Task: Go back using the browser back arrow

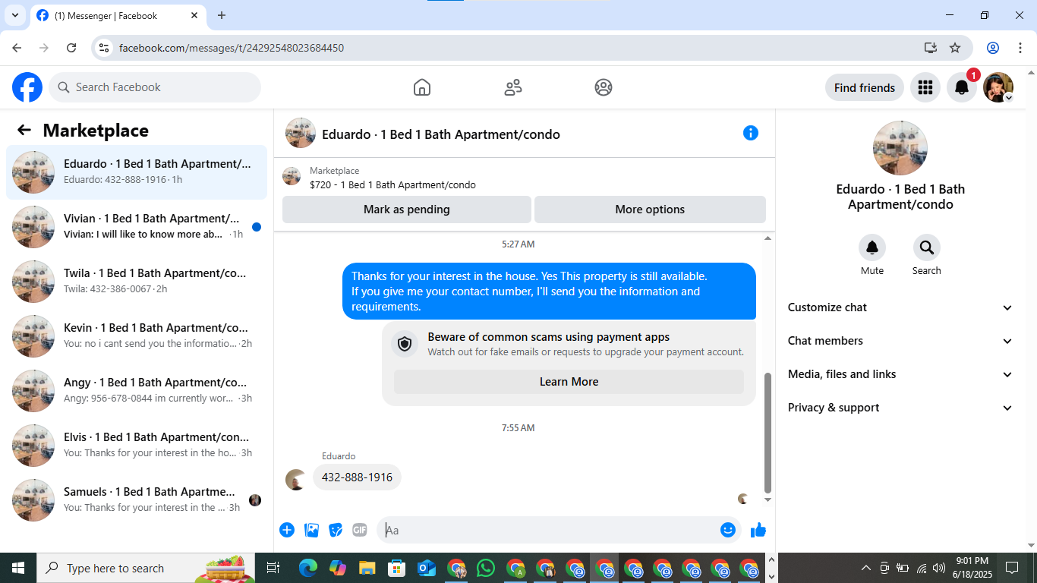Action: point(17,48)
